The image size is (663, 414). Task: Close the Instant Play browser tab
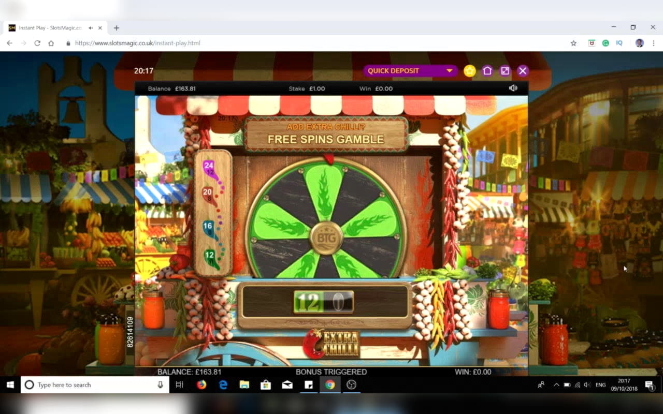click(99, 28)
